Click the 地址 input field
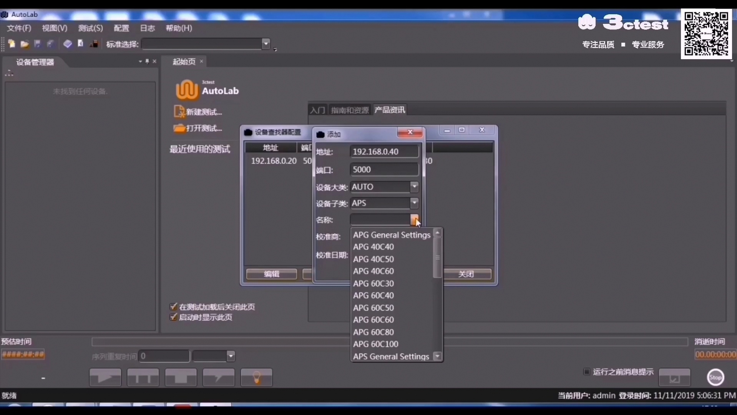Screen dimensions: 737x415 (x=384, y=151)
